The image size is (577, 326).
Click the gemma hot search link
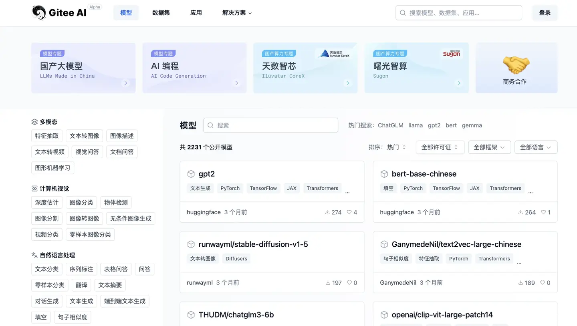472,125
